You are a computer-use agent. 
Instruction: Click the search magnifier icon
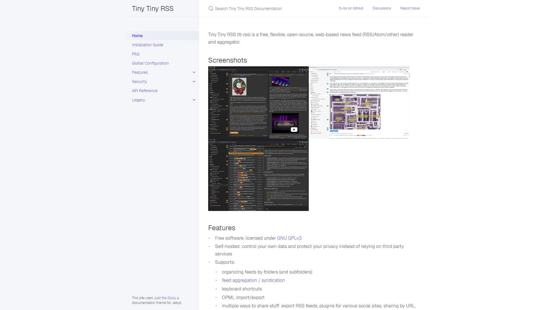coord(211,9)
